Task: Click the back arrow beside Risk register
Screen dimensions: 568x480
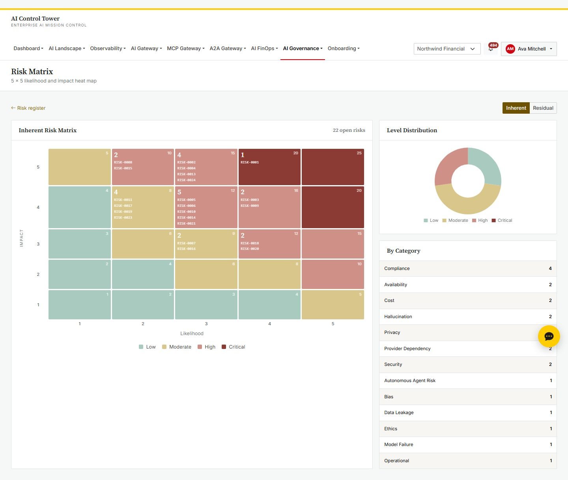Action: pos(13,108)
